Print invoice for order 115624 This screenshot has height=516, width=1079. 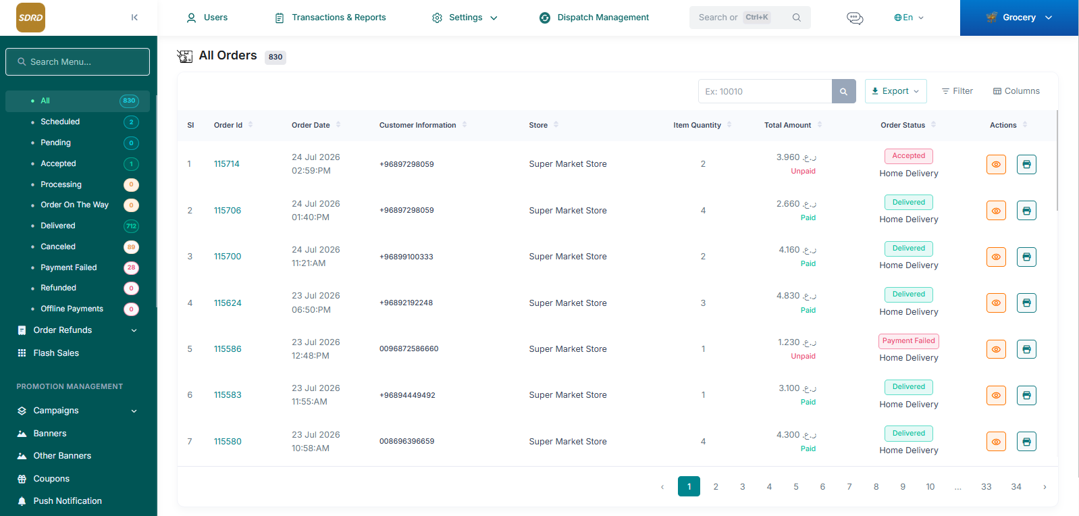pos(1026,303)
